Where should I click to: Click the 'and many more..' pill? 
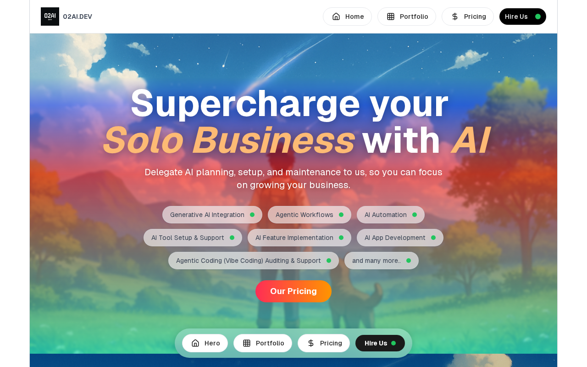[x=382, y=261]
